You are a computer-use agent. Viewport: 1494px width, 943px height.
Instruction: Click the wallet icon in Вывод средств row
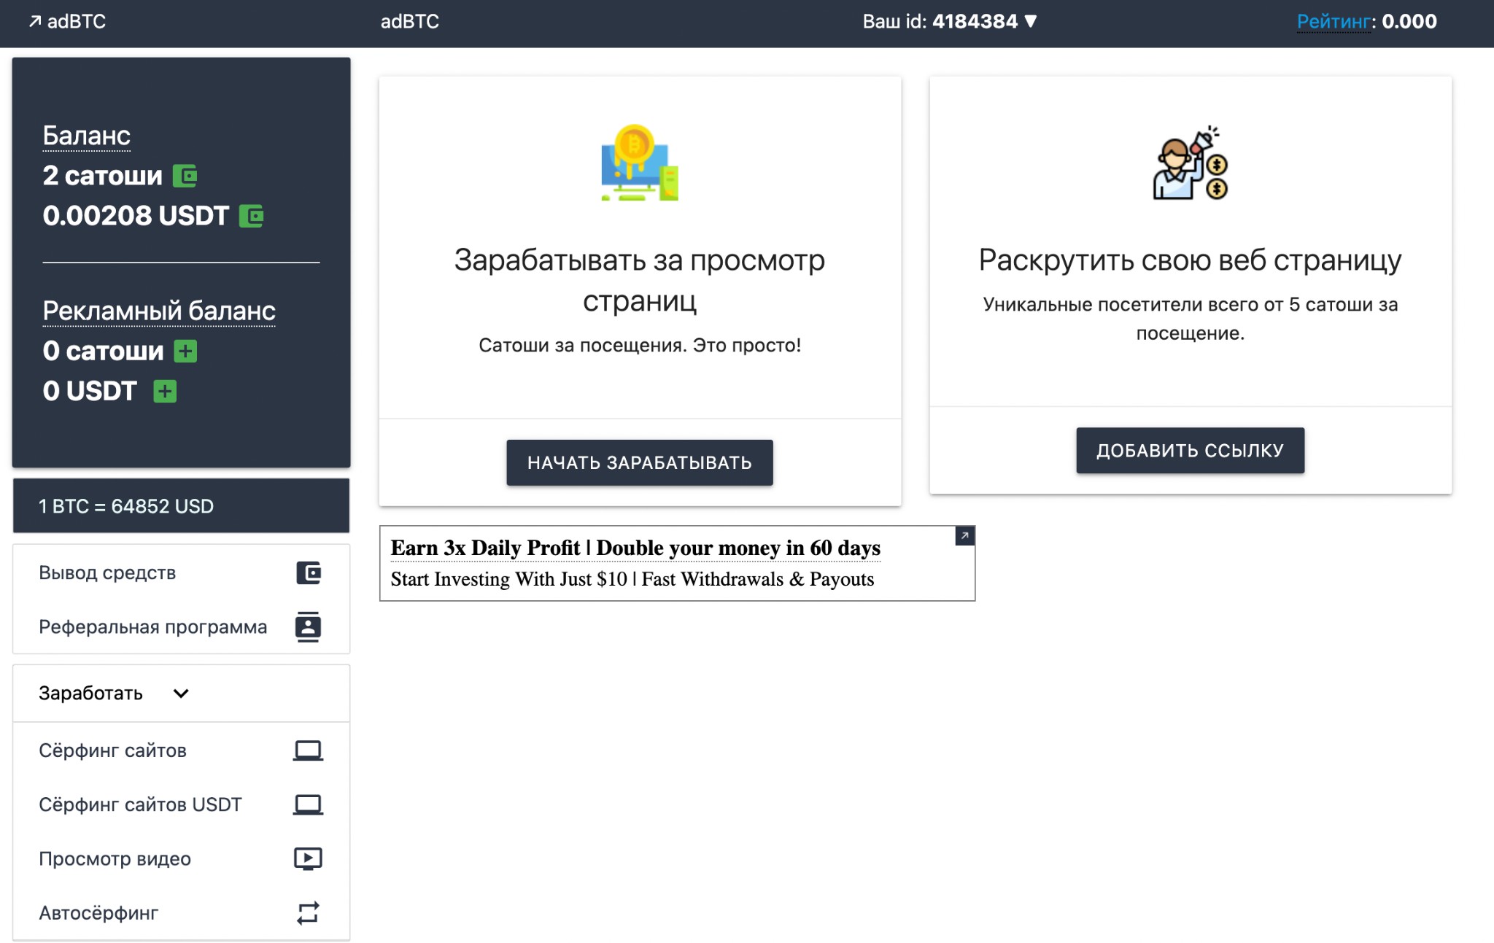point(309,573)
